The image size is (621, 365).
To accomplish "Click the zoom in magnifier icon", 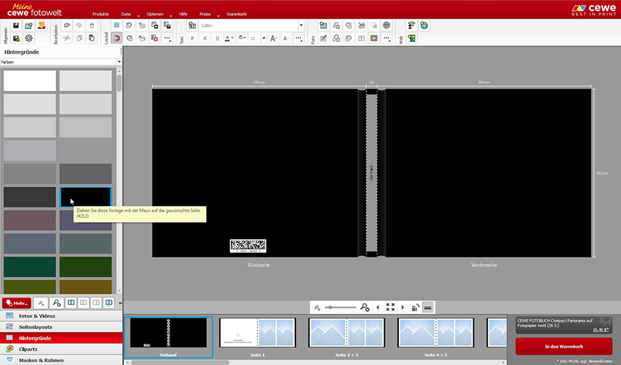I will click(x=365, y=307).
